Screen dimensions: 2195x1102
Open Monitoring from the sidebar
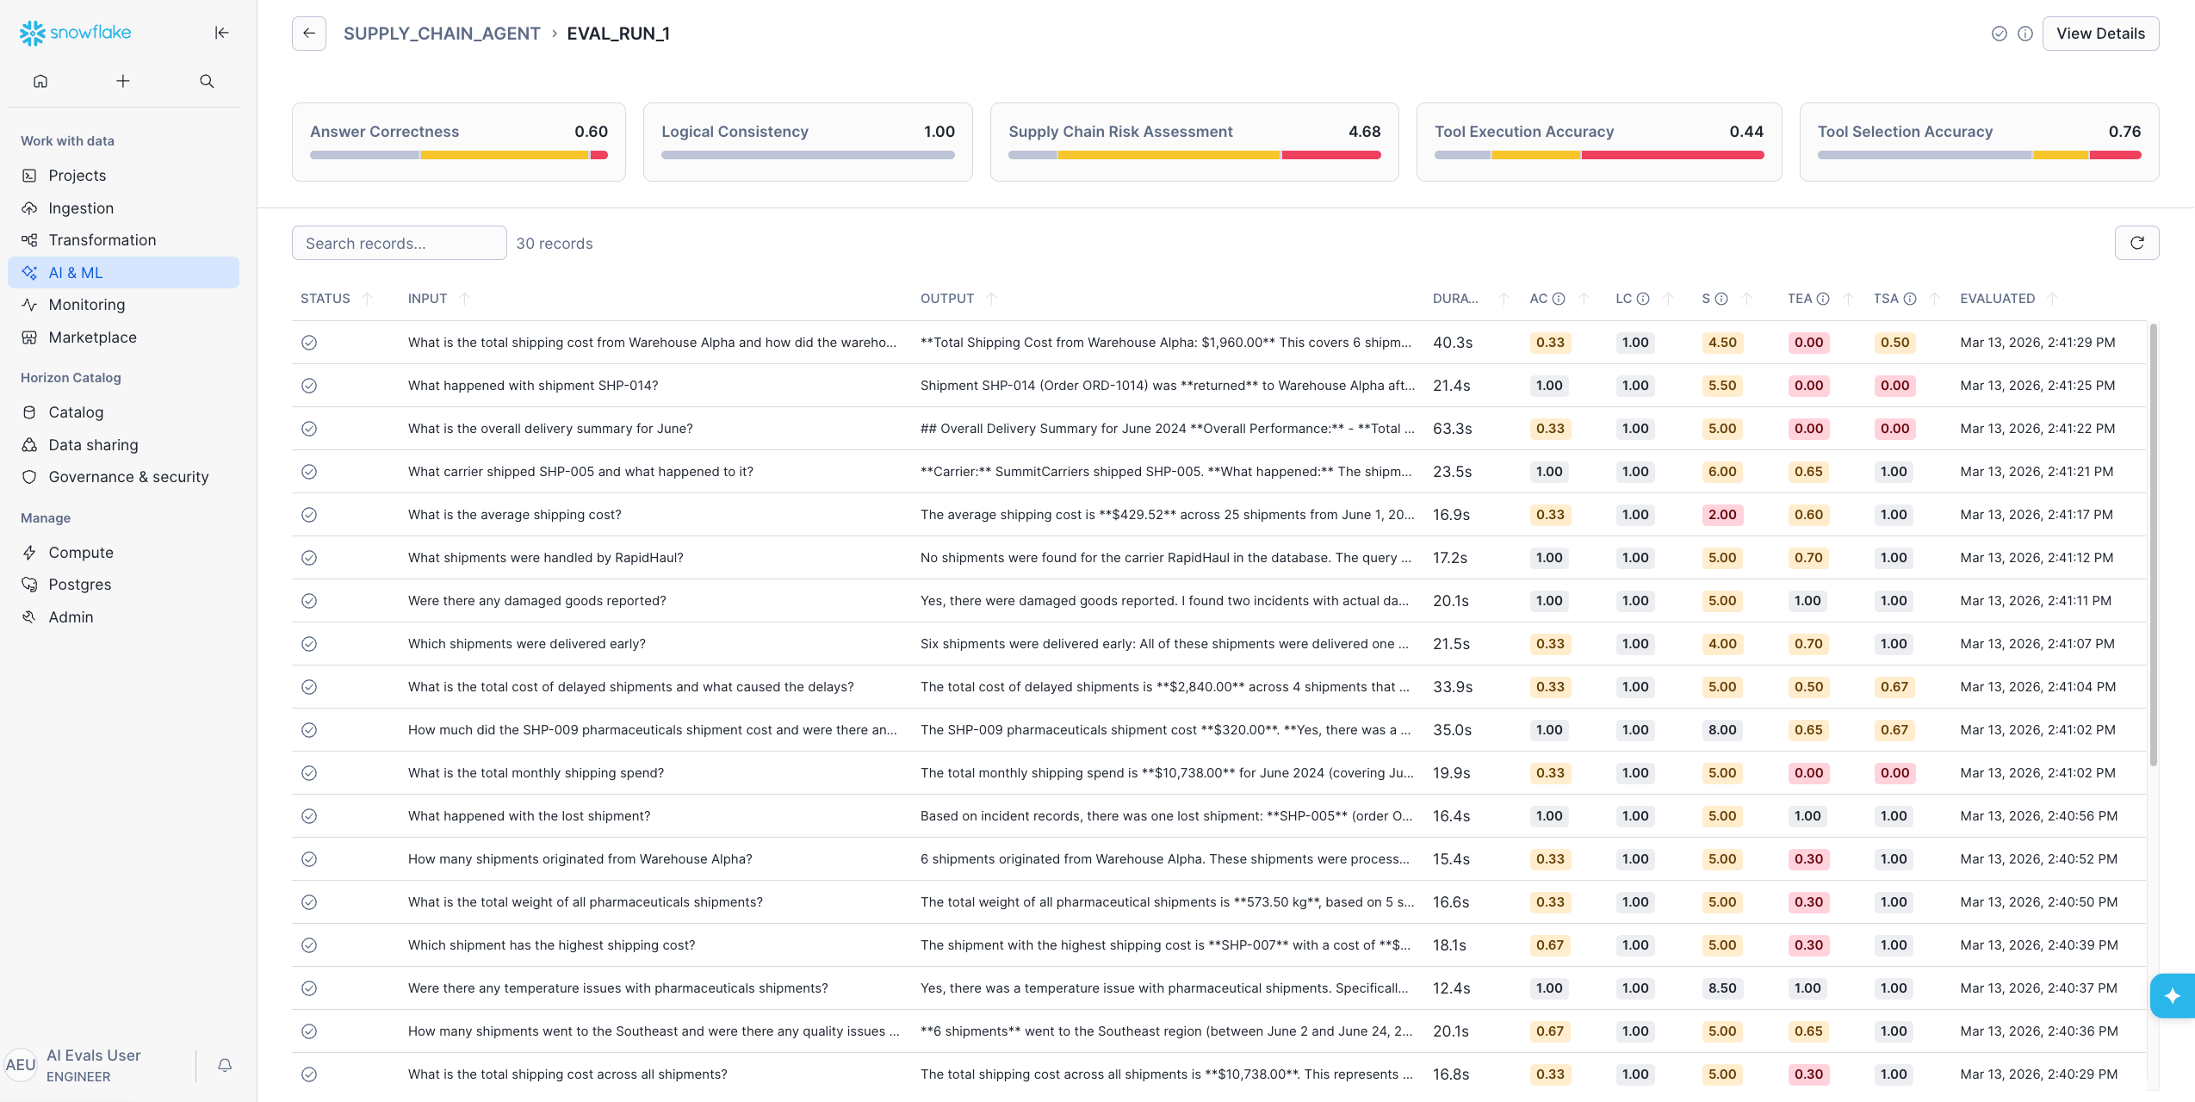coord(86,304)
